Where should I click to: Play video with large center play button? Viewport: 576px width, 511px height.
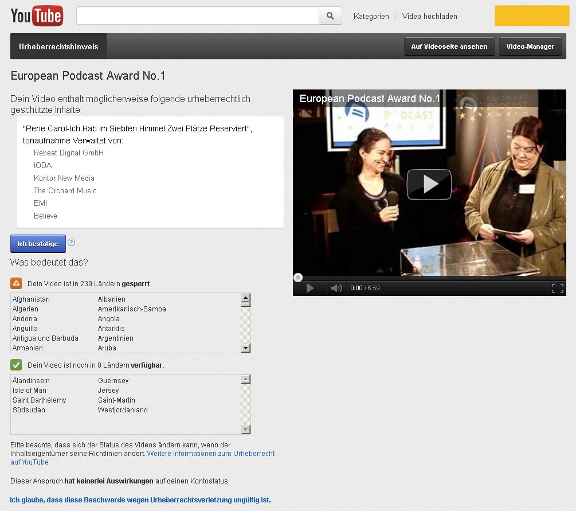[x=429, y=184]
